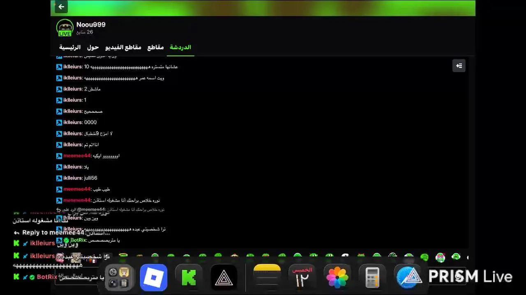Click the badge icon beside the طيب طيب message

click(59, 189)
